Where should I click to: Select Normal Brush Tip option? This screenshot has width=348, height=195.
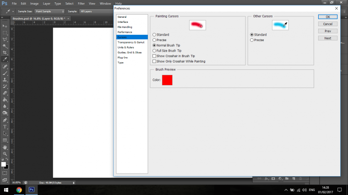coord(166,45)
